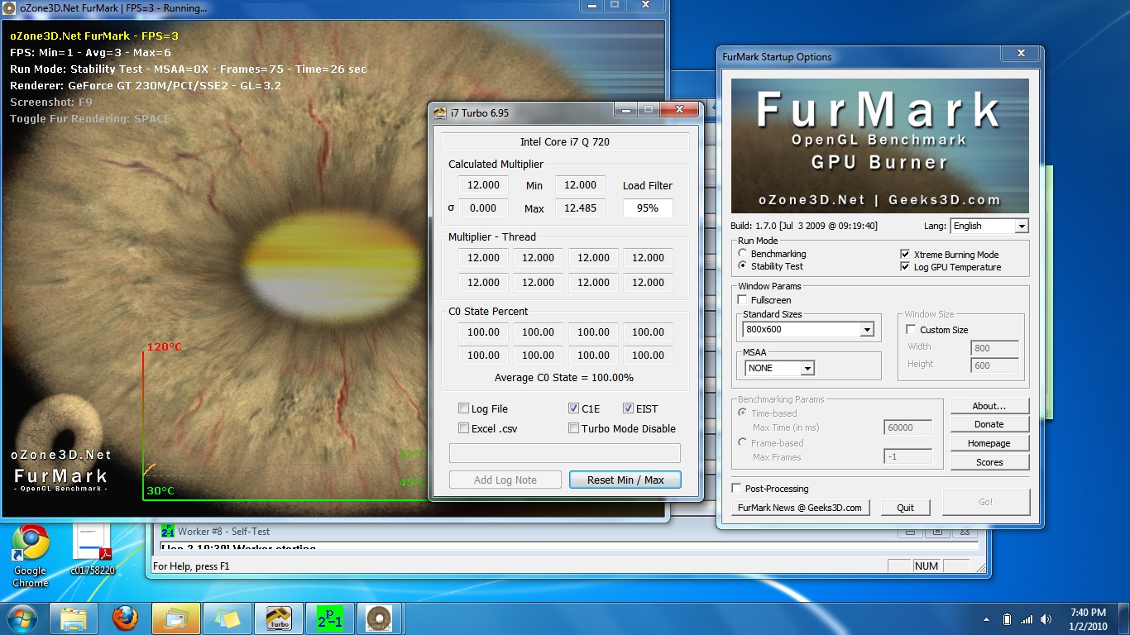The image size is (1130, 635).
Task: Switch to the Prime95 taskbar icon
Action: coord(329,618)
